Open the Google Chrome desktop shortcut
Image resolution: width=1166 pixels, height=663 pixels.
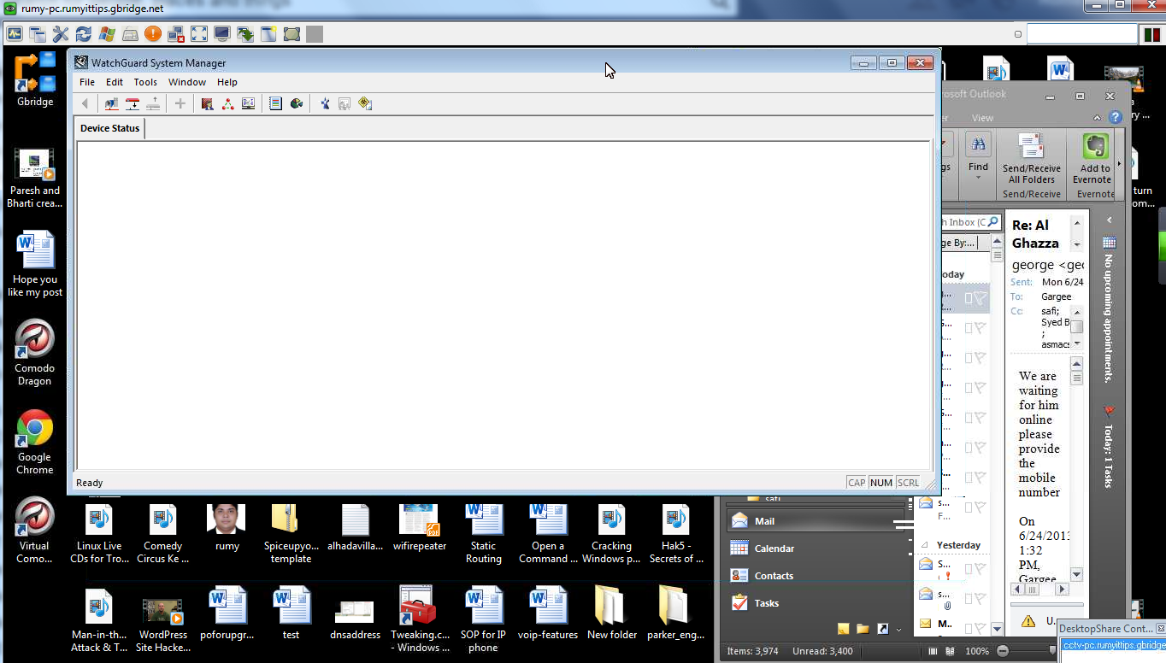[35, 442]
